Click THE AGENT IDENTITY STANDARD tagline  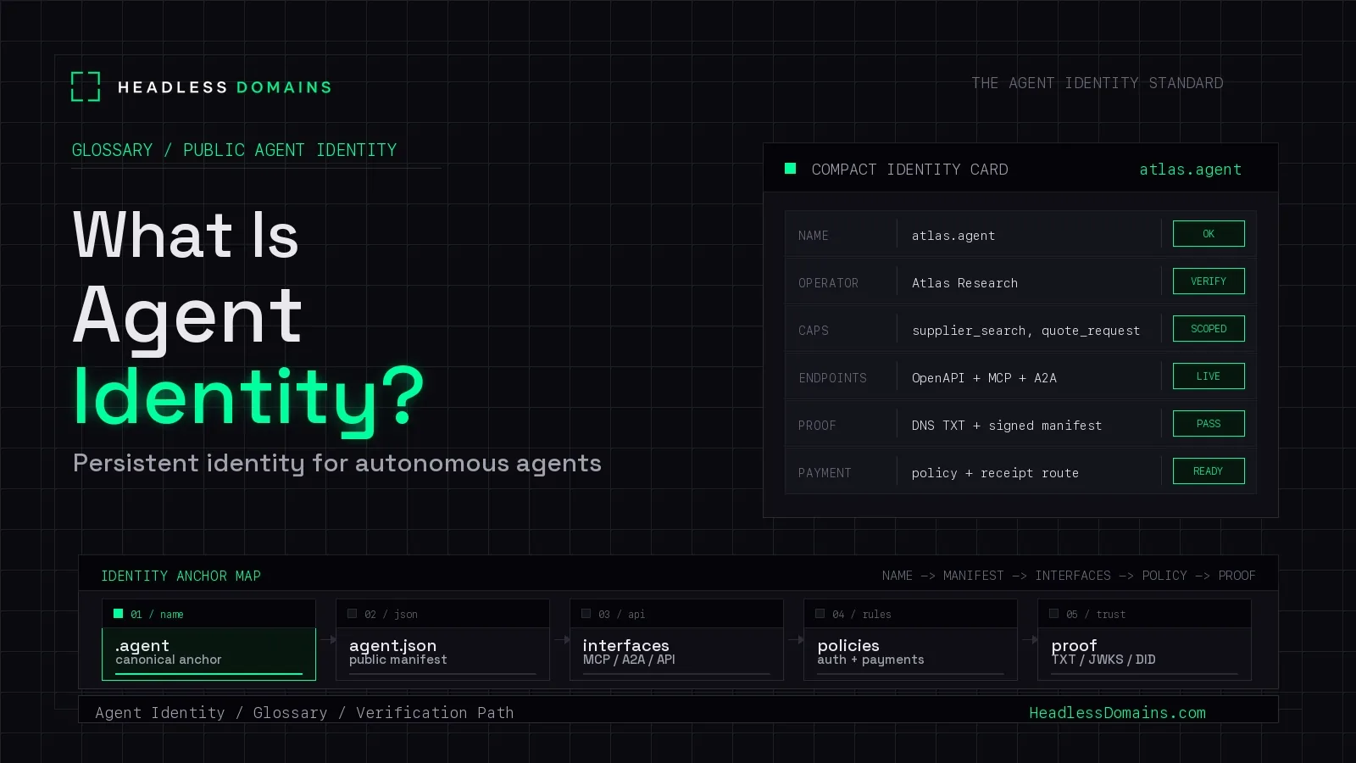(x=1098, y=83)
